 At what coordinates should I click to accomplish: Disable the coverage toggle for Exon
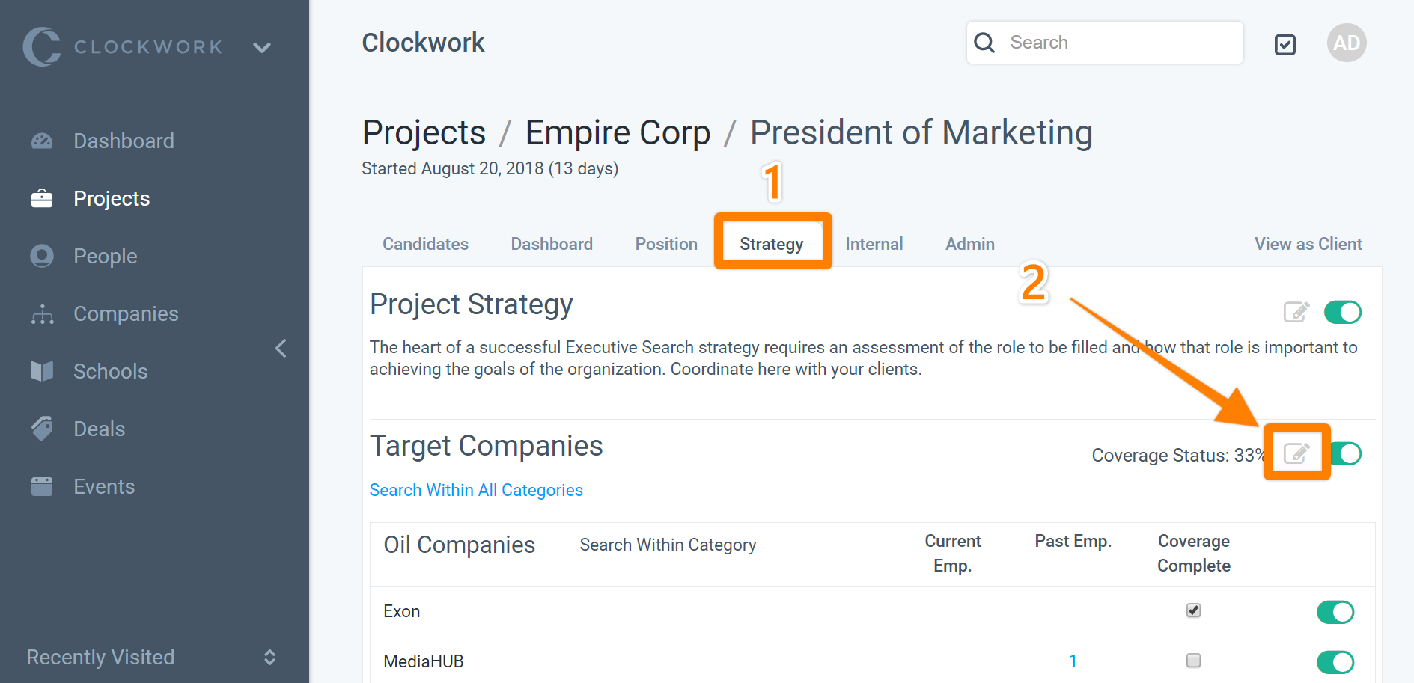[1335, 611]
